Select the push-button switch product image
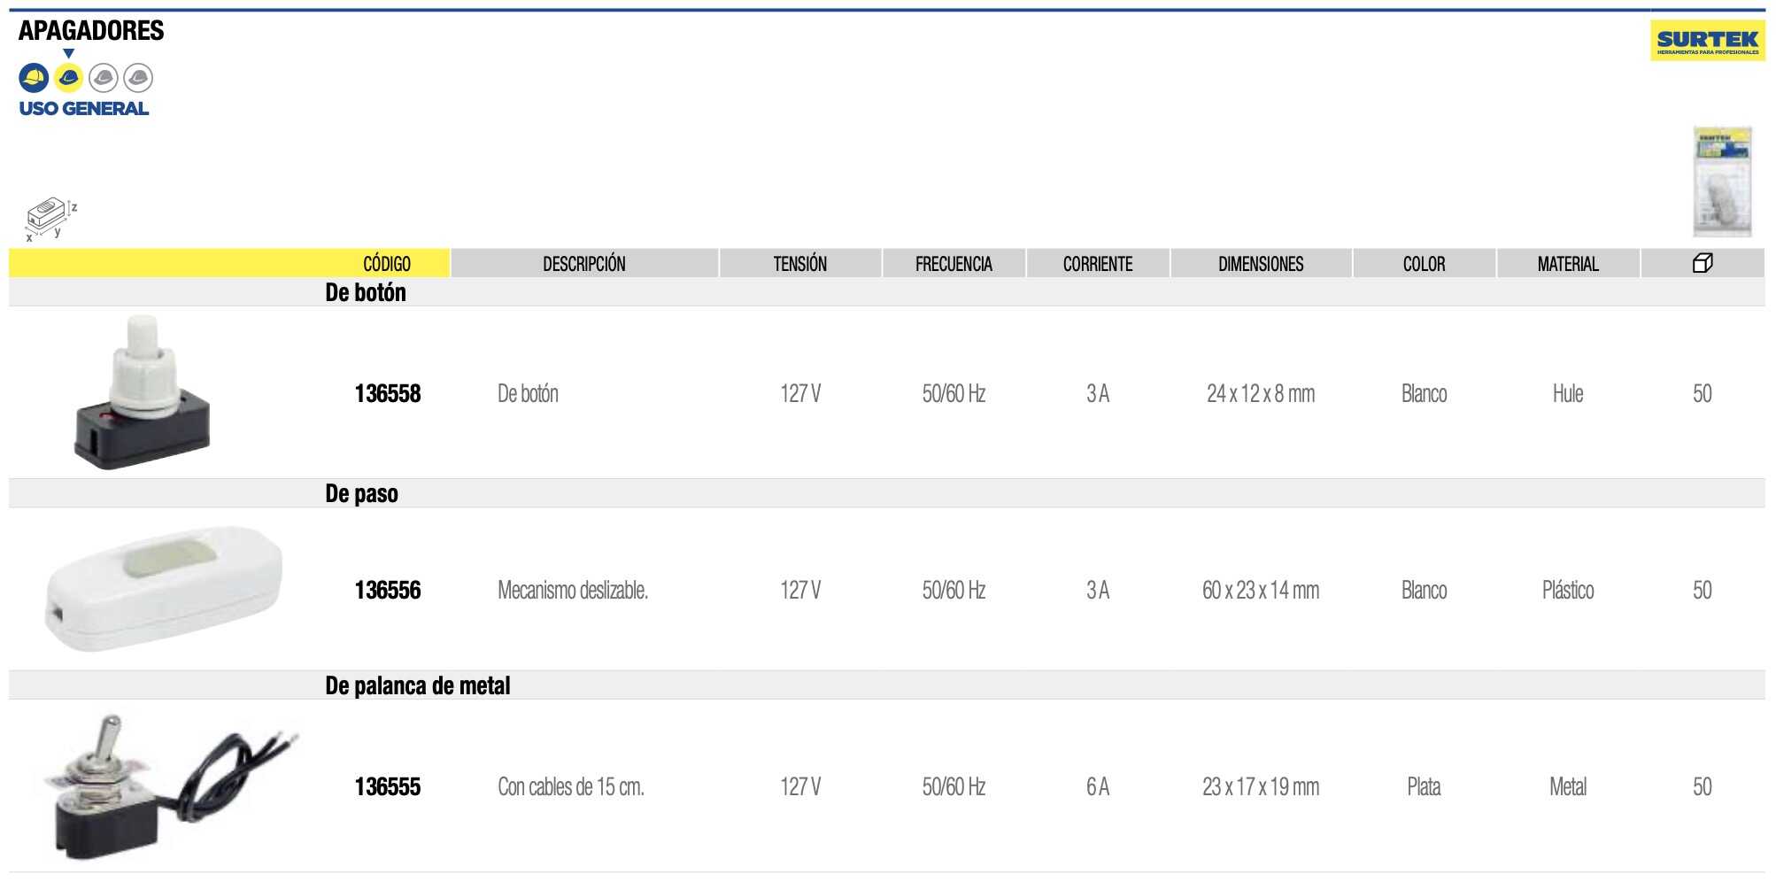The height and width of the screenshot is (882, 1776). click(142, 391)
